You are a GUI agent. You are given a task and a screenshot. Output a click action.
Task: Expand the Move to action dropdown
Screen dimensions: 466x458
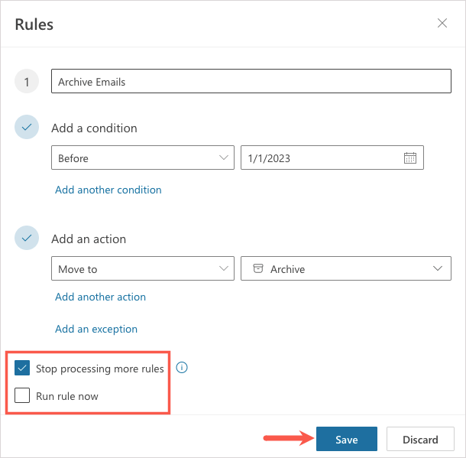[x=142, y=269]
